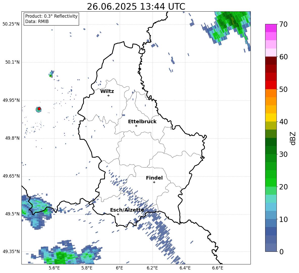Click the Wiltz map label
The image size is (299, 273).
tap(107, 91)
